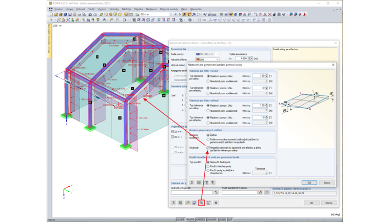Click the Open folder toolbar icon
The height and width of the screenshot is (222, 390).
coord(56,14)
